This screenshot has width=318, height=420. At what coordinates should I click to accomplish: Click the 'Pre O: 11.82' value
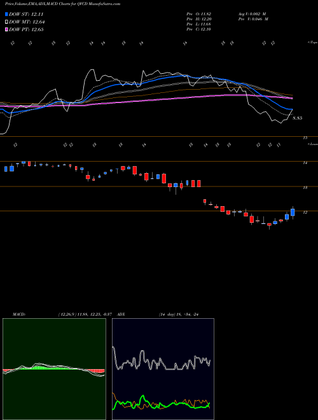click(199, 13)
